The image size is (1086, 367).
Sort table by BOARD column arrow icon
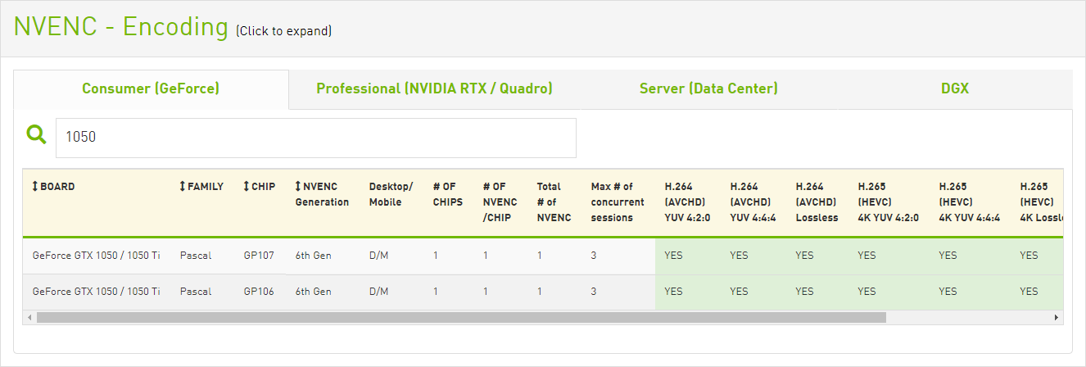(35, 187)
